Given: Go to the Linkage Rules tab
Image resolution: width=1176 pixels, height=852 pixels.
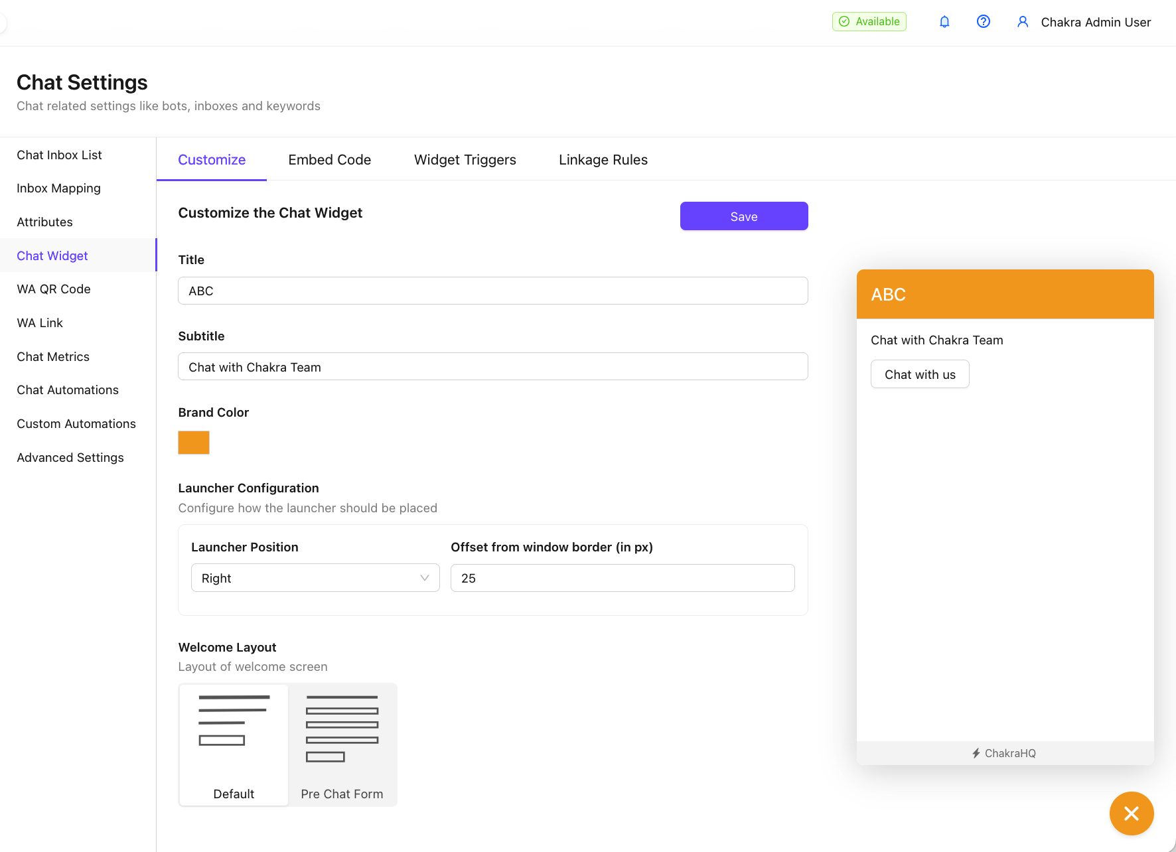Looking at the screenshot, I should pos(603,160).
